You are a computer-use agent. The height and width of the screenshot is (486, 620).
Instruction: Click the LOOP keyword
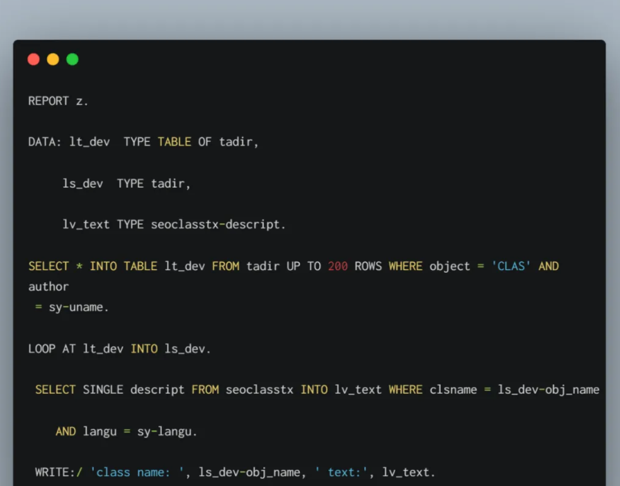[x=42, y=349]
